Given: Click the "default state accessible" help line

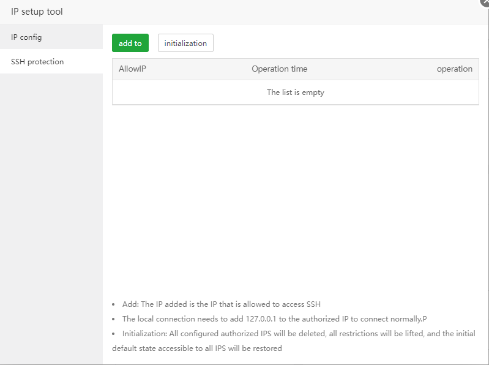Looking at the screenshot, I should (196, 348).
